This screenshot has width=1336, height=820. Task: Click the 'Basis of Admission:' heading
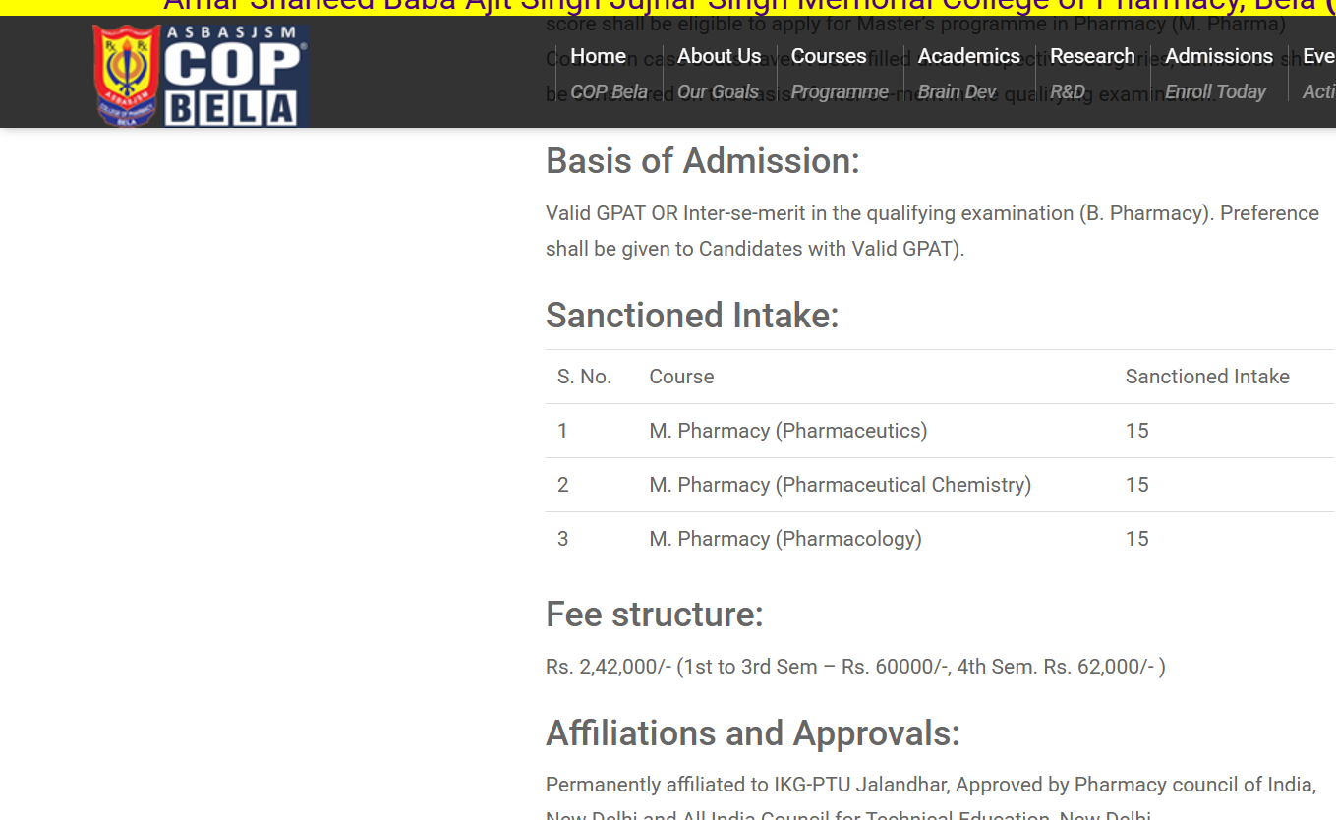click(702, 161)
